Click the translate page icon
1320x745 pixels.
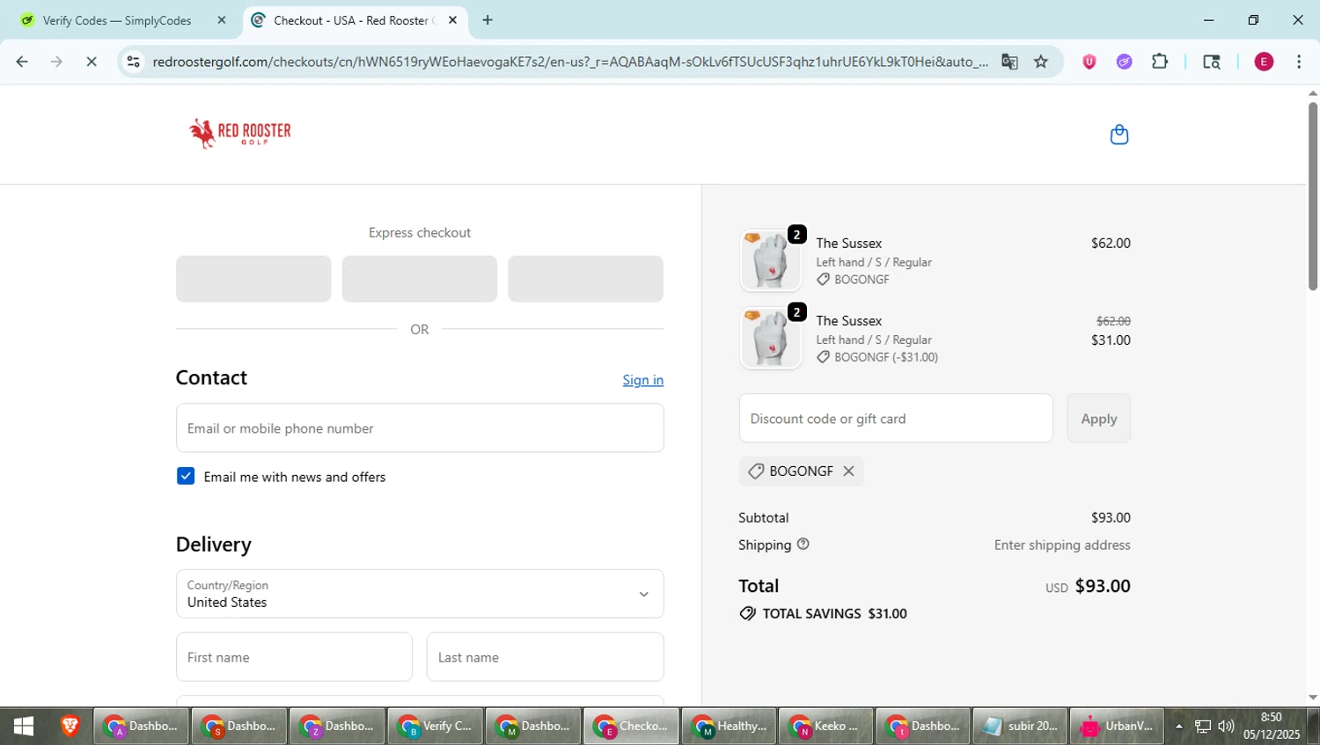coord(1009,62)
